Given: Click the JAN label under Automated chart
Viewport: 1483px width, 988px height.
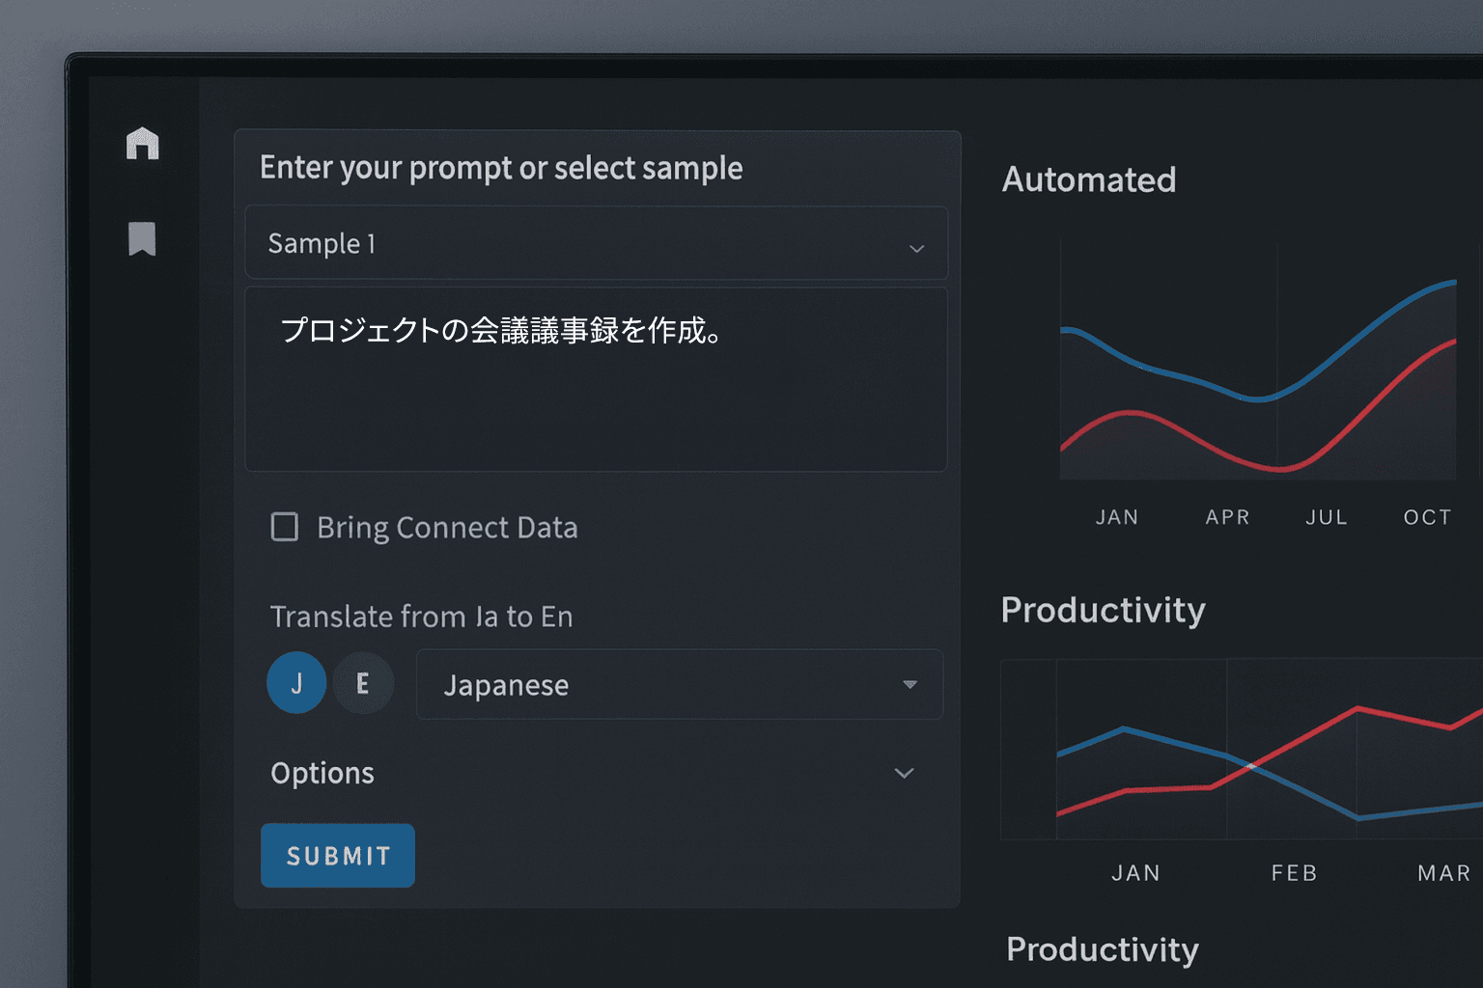Looking at the screenshot, I should pos(1117,517).
